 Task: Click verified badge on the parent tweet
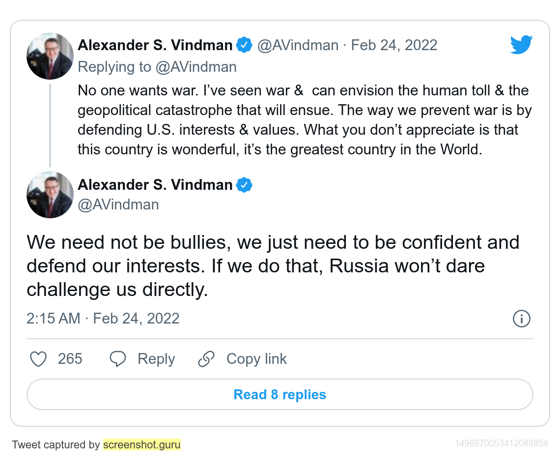tap(244, 45)
